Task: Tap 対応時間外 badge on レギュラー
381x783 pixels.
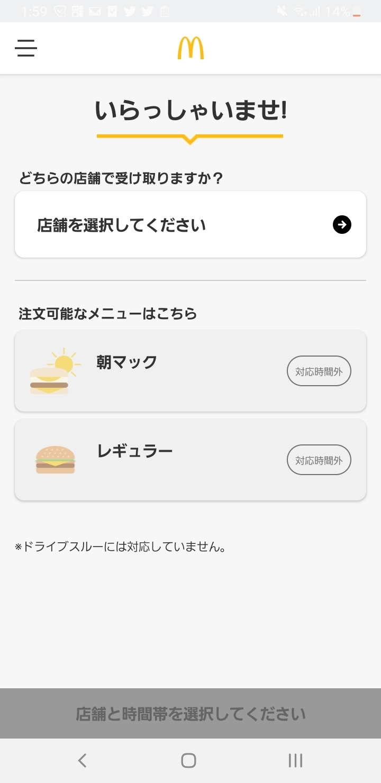Action: 319,460
